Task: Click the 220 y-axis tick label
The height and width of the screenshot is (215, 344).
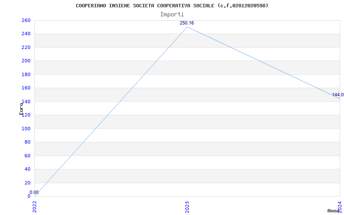Action: point(26,47)
